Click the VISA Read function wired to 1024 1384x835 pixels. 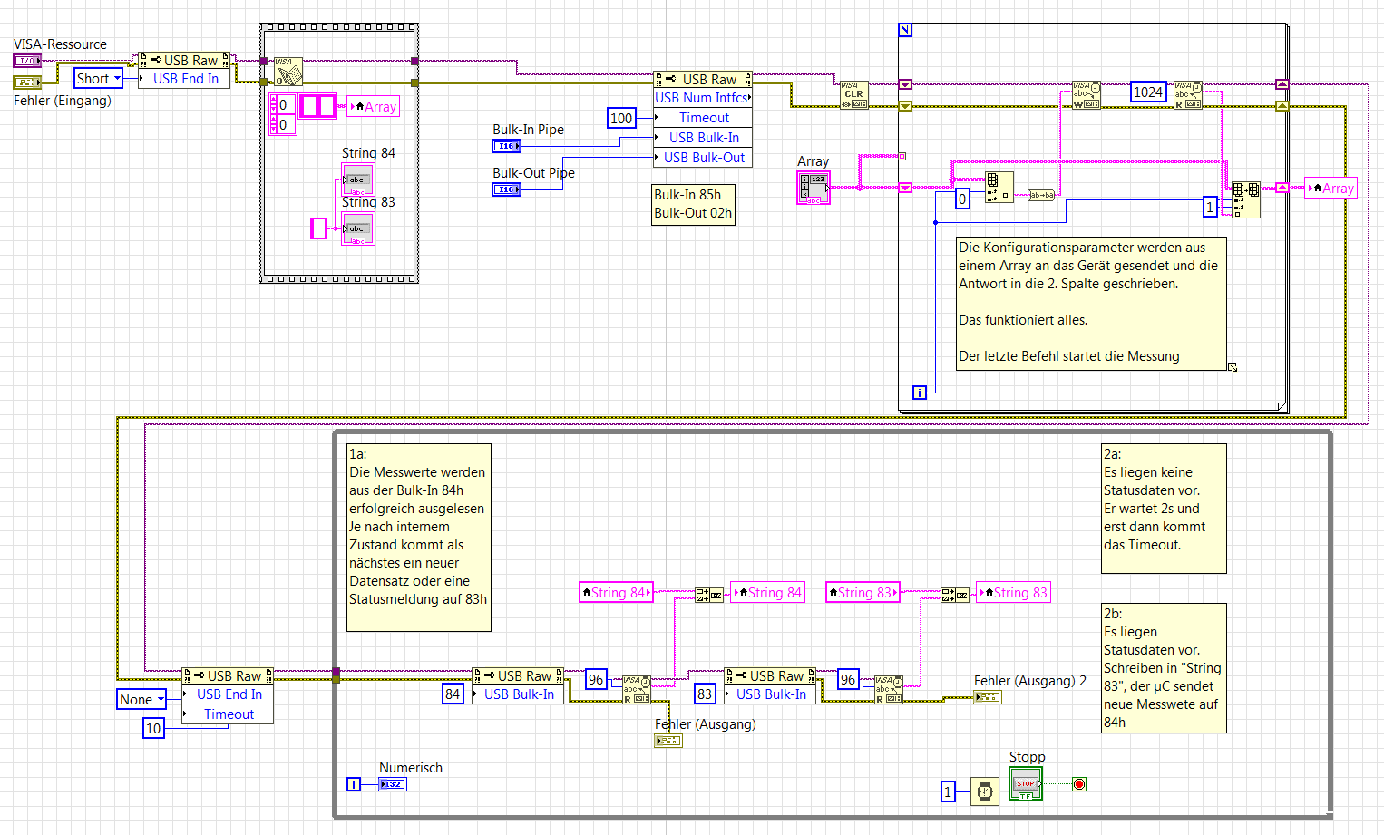pyautogui.click(x=1188, y=94)
